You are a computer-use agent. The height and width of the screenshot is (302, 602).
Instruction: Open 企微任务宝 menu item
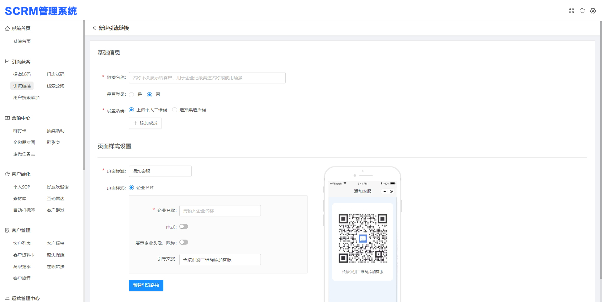tap(24, 154)
